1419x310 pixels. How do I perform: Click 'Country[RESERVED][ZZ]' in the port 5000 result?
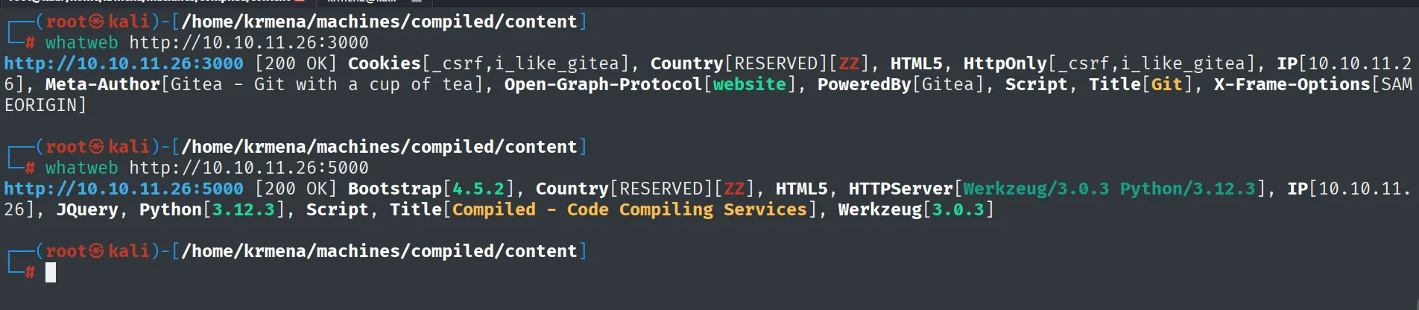point(645,189)
